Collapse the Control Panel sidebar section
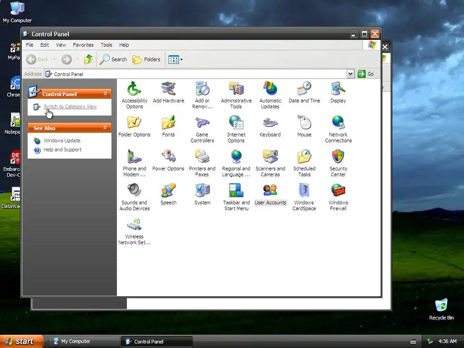 [x=105, y=93]
